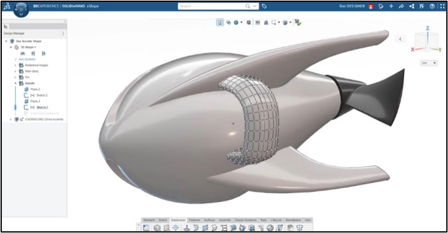This screenshot has height=233, width=448.
Task: Open the display style dropdown arrow
Action: [241, 22]
